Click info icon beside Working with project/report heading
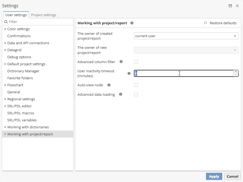The width and height of the screenshot is (243, 182). click(x=132, y=23)
